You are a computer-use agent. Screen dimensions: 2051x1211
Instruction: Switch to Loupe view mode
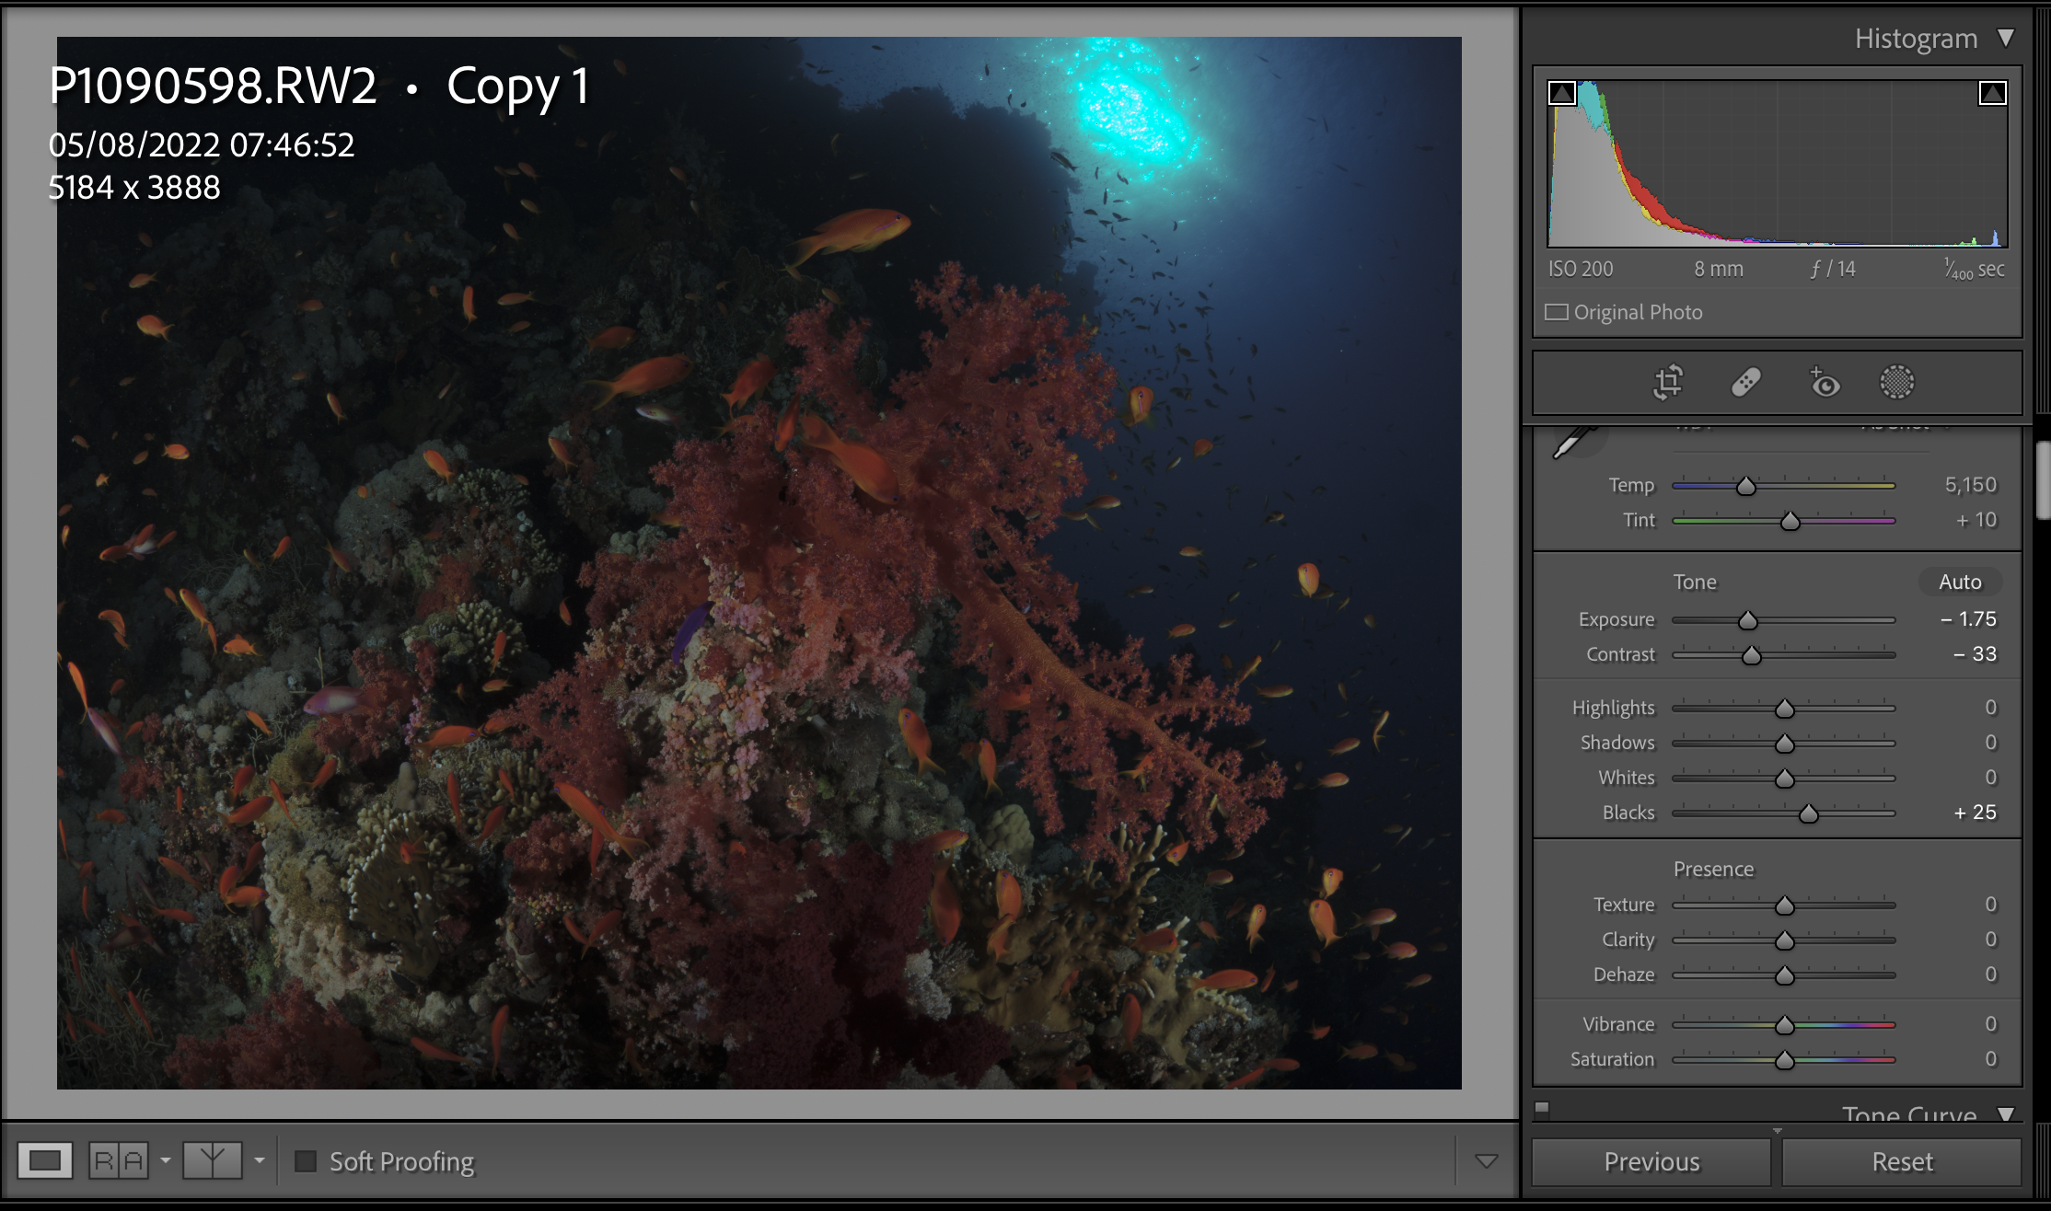[x=44, y=1160]
